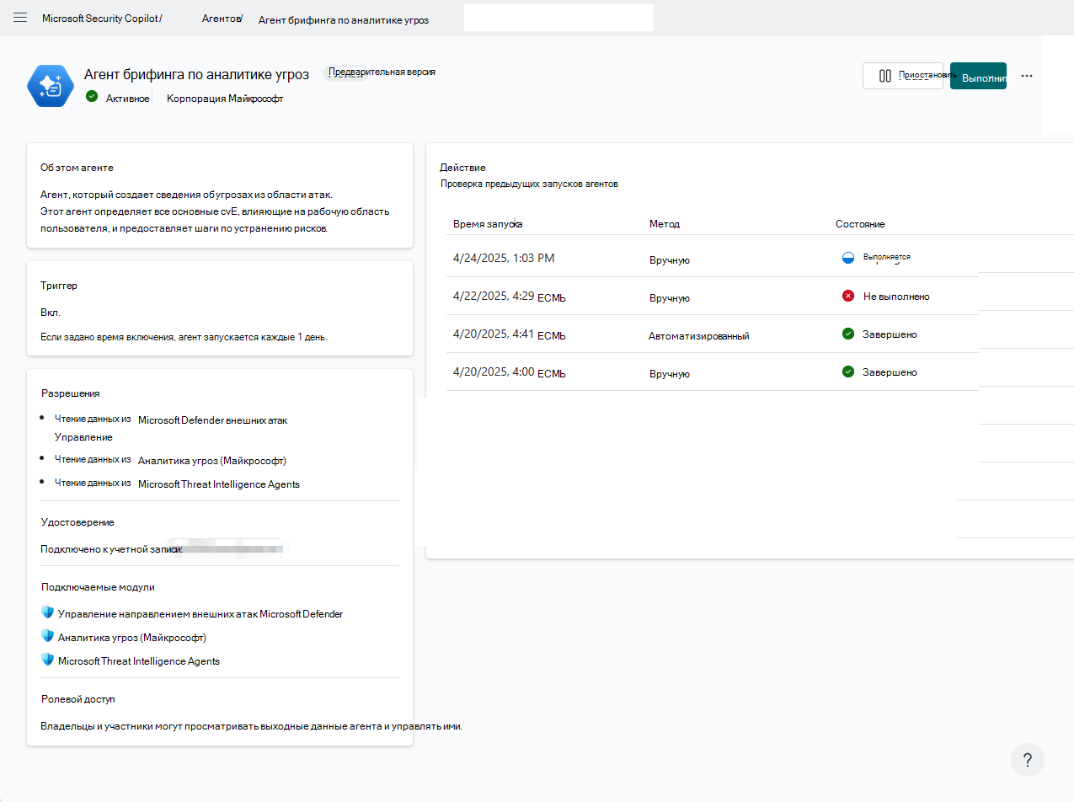The width and height of the screenshot is (1074, 802).
Task: Click green Завершено icon for 4:41 run
Action: 848,334
